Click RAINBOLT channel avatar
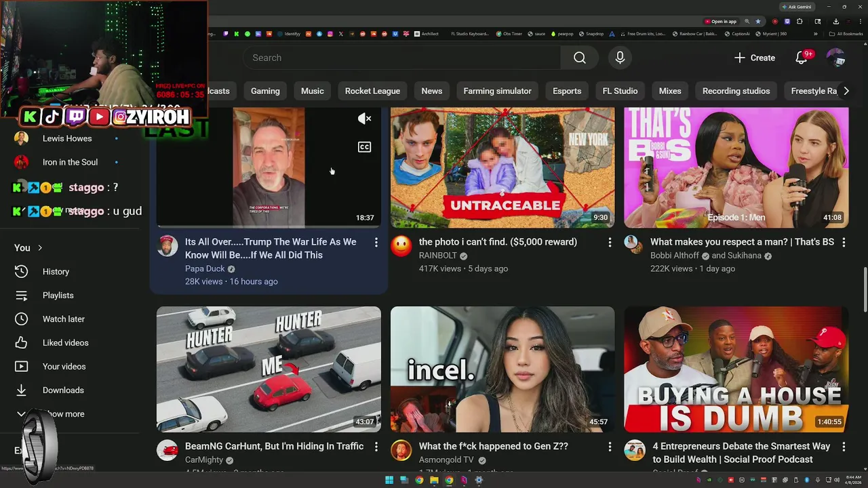Screen dimensions: 868x488 401,245
